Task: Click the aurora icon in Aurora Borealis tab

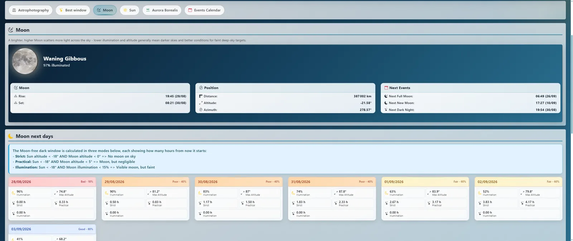Action: tap(148, 10)
